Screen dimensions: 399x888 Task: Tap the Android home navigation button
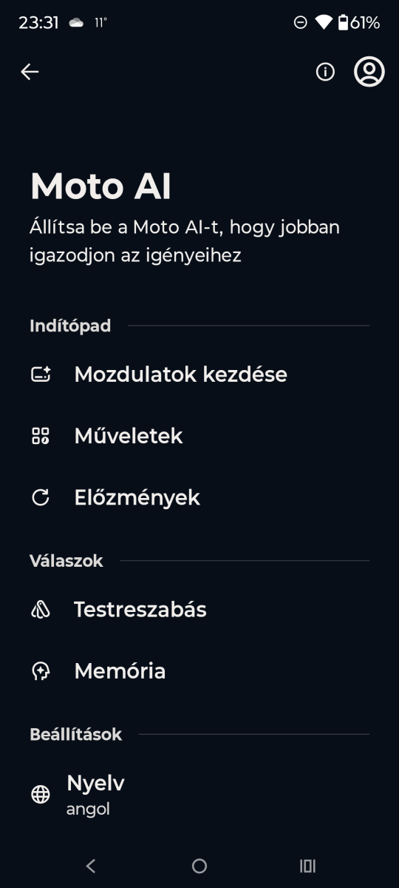199,866
